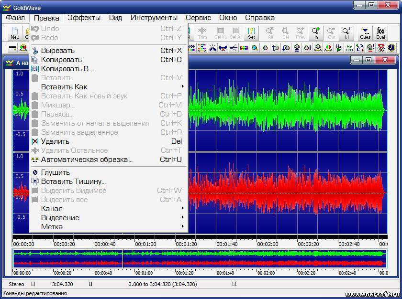Choose Глушить menu entry
This screenshot has height=299, width=402.
tap(109, 172)
